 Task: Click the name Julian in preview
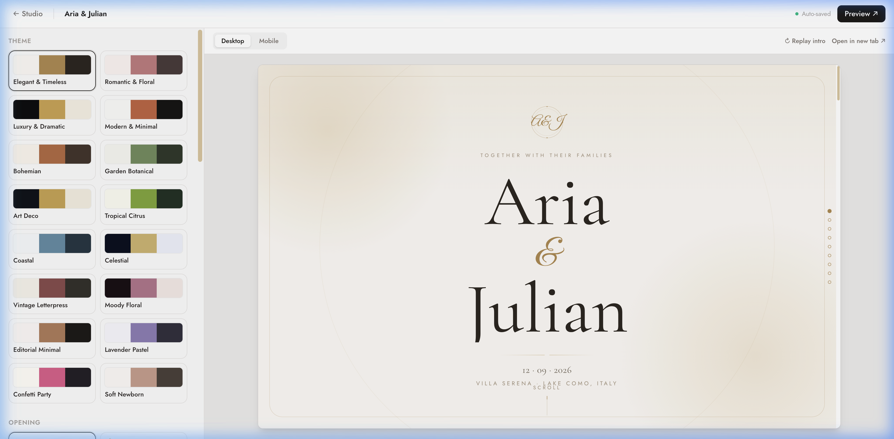pyautogui.click(x=548, y=311)
